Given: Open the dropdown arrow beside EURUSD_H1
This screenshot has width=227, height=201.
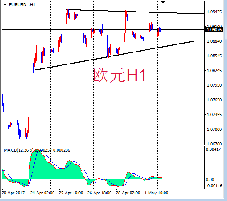Looking at the screenshot, I should point(5,5).
